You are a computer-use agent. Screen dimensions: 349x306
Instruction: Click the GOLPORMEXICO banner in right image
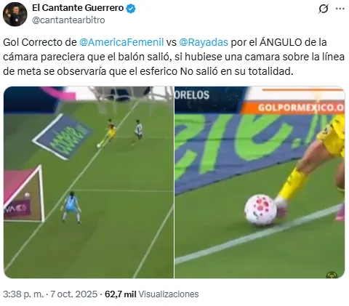coord(293,108)
